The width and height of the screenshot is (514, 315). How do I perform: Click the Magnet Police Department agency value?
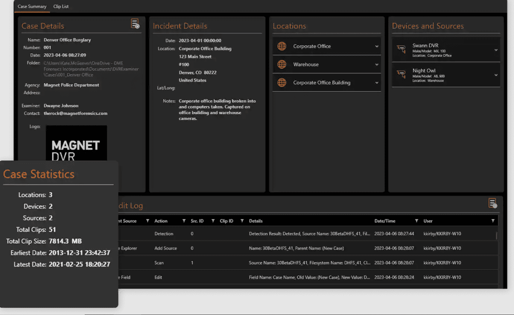click(x=71, y=85)
